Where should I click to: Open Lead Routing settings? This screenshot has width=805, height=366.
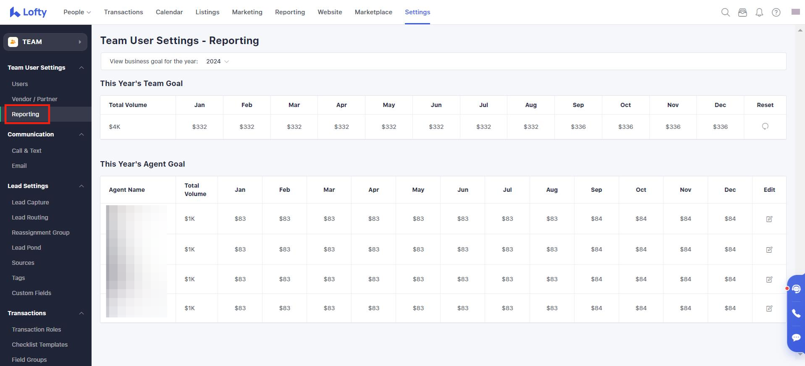pyautogui.click(x=30, y=217)
